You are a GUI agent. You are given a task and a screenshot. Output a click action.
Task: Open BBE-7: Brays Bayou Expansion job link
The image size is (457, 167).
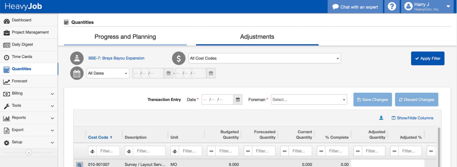[x=116, y=58]
